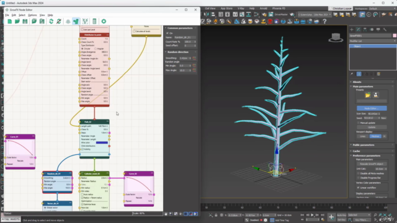
Task: Open the V-Ray menu in 3ds Max
Action: [x=241, y=8]
